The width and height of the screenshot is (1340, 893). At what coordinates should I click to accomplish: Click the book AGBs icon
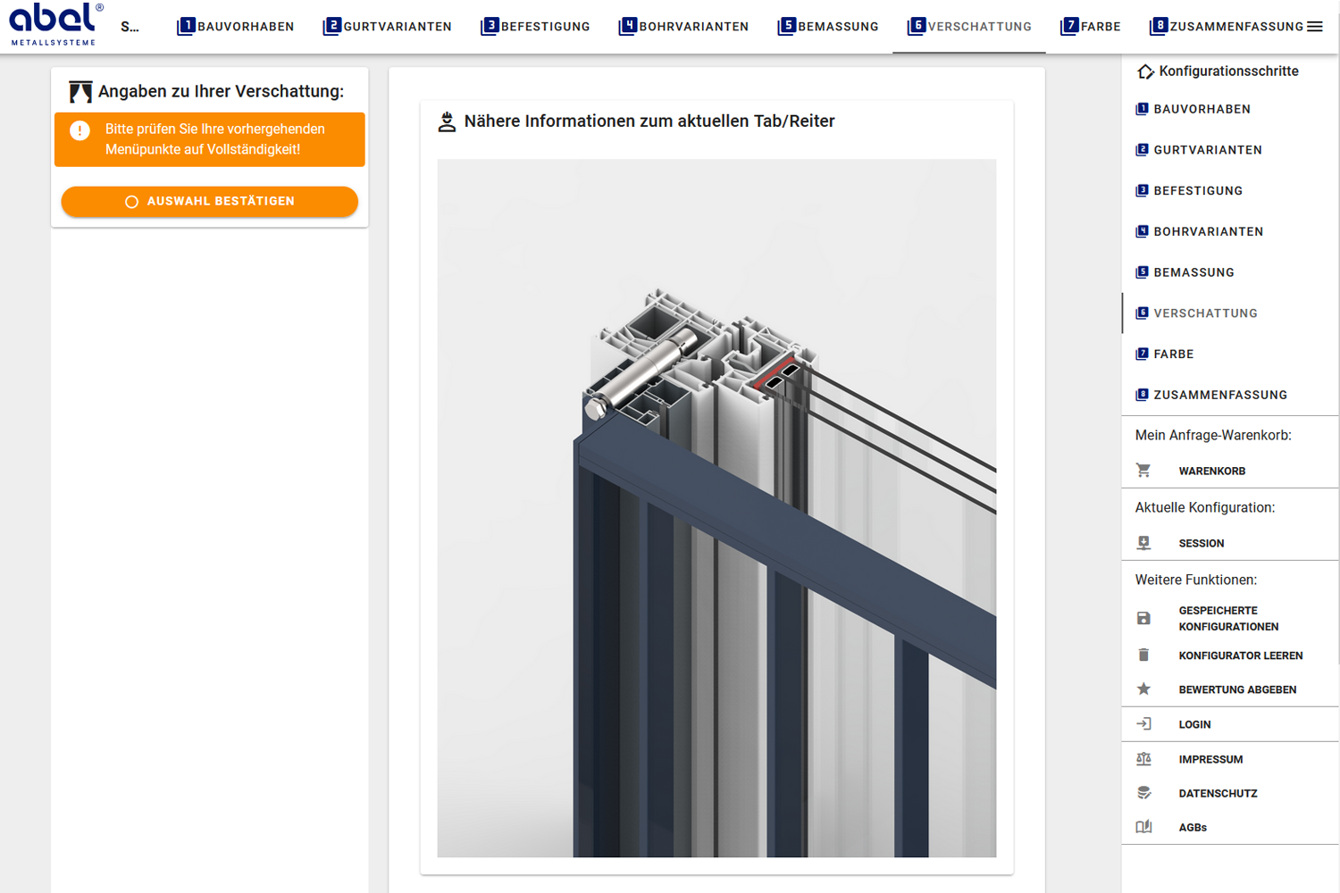click(1143, 827)
